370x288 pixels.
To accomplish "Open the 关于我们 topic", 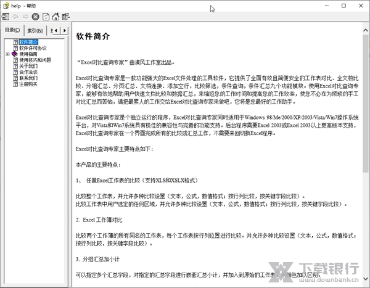I will [28, 66].
